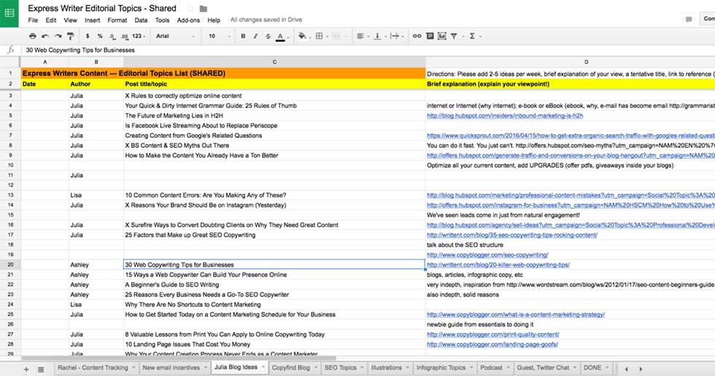Decrease decimal places
Image resolution: width=715 pixels, height=376 pixels.
coord(112,36)
